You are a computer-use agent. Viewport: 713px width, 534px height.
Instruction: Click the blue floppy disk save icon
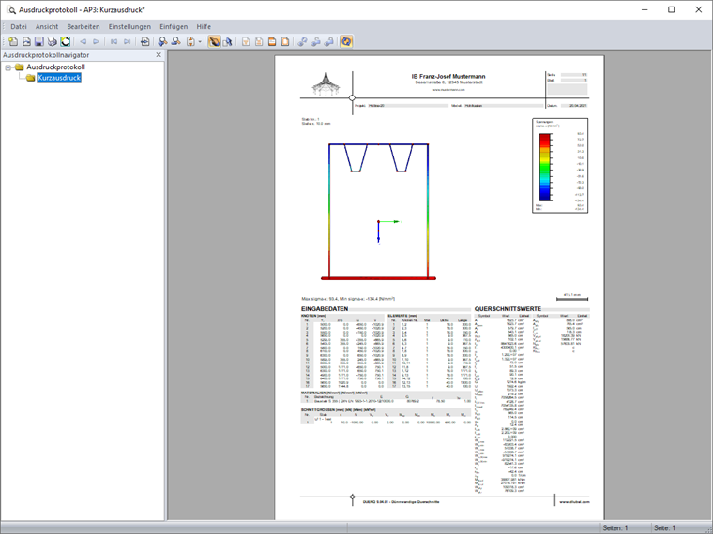coord(39,42)
